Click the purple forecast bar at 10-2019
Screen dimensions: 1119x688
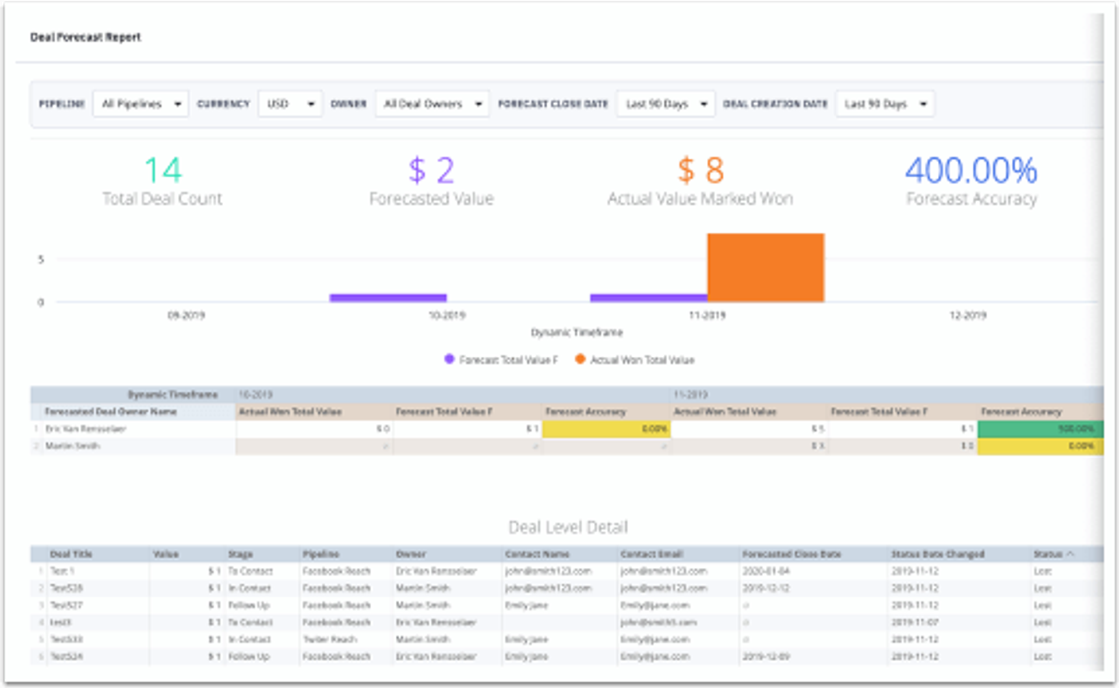click(x=388, y=297)
